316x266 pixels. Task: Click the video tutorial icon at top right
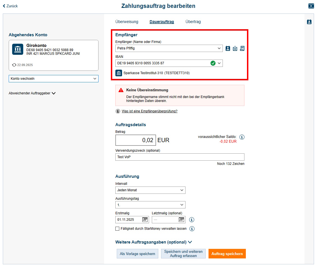(x=311, y=6)
